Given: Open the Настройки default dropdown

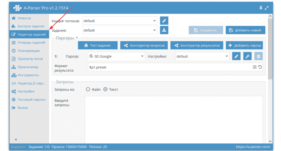Looking at the screenshot, I should pyautogui.click(x=202, y=56).
